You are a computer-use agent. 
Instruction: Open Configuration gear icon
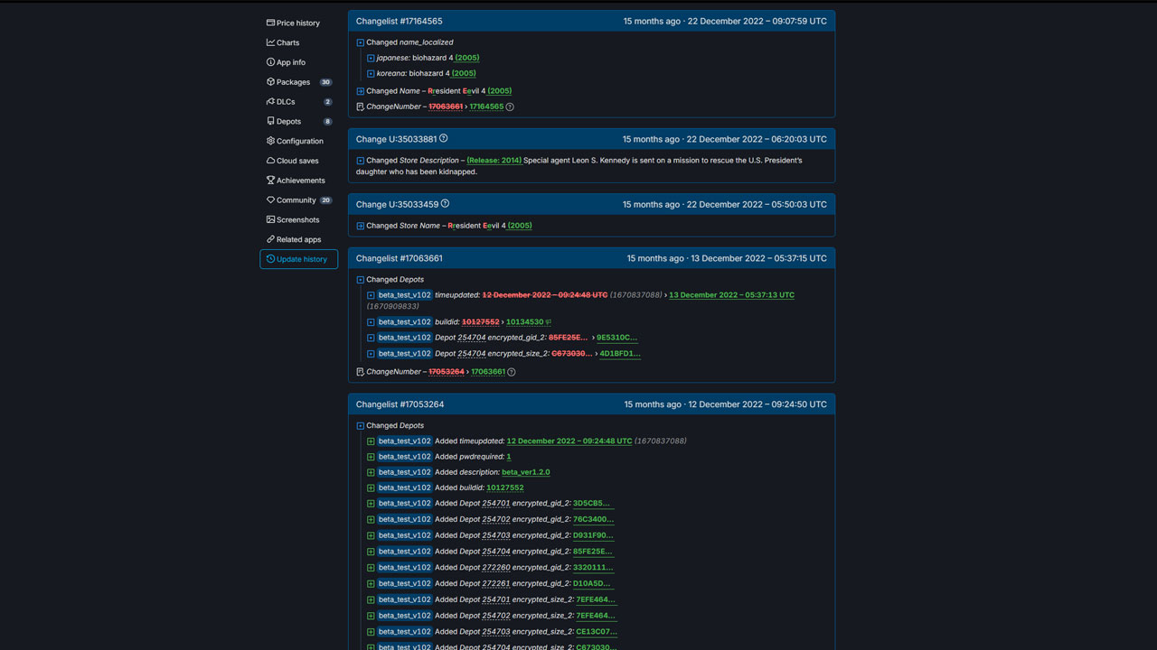(270, 141)
